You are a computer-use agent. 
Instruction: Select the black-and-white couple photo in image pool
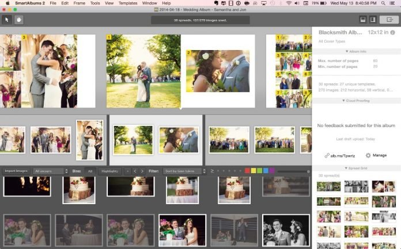(x=286, y=231)
